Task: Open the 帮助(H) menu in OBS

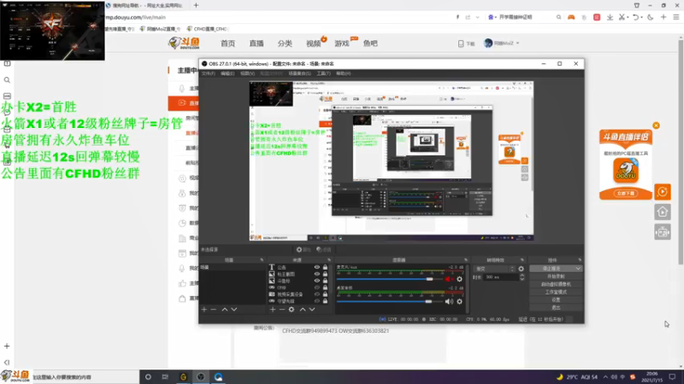Action: pos(344,73)
